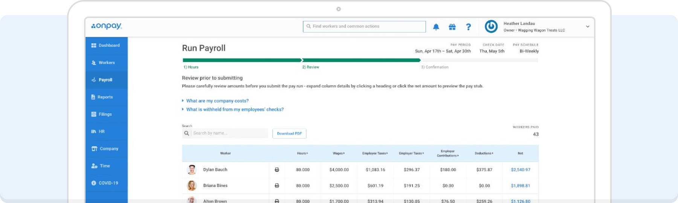Expand the Employee Taxes column heading
The width and height of the screenshot is (678, 203).
pos(375,153)
